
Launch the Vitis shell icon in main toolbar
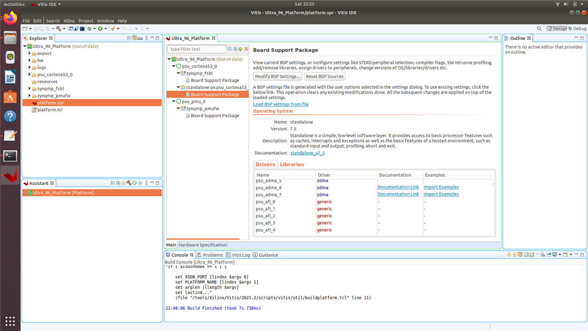click(82, 29)
